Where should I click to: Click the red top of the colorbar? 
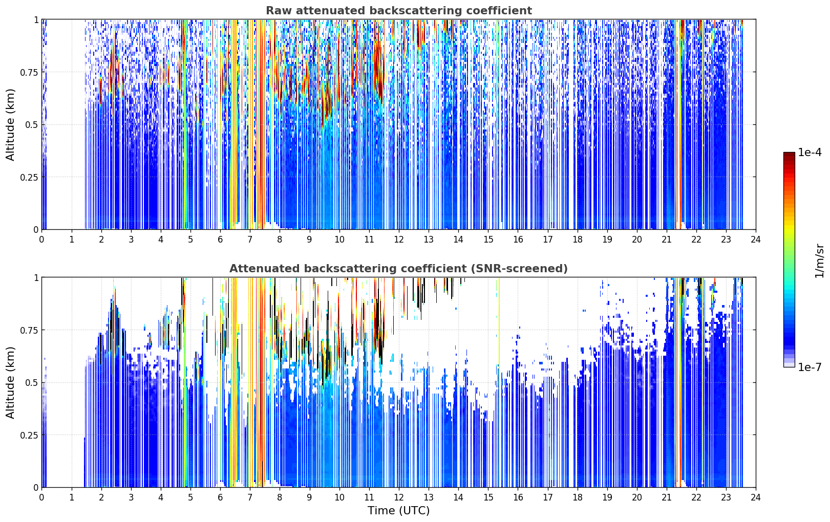[789, 160]
